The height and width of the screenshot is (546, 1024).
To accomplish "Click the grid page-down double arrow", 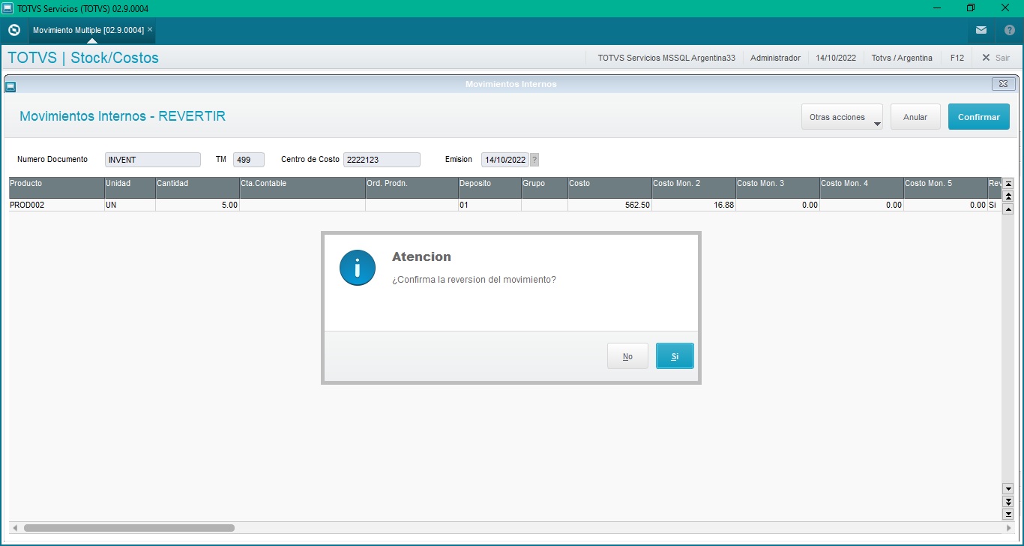I will (x=1008, y=502).
